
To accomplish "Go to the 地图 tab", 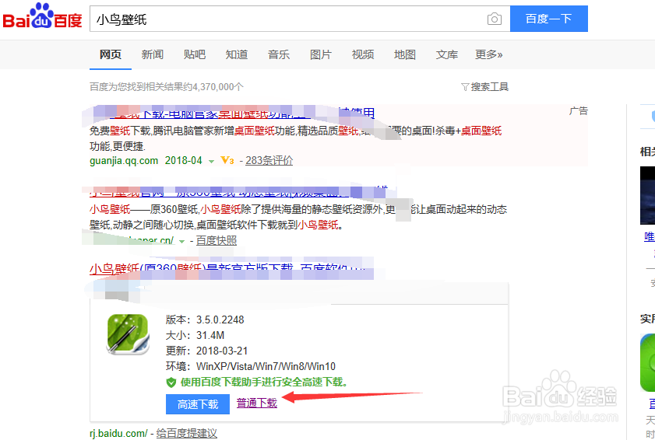I will tap(405, 54).
